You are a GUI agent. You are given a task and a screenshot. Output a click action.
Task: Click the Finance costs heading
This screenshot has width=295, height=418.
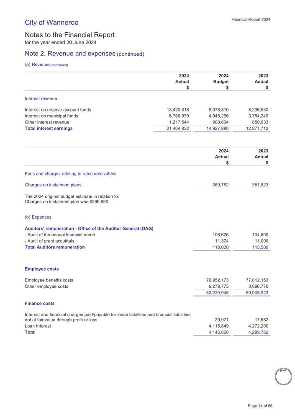click(x=40, y=303)
